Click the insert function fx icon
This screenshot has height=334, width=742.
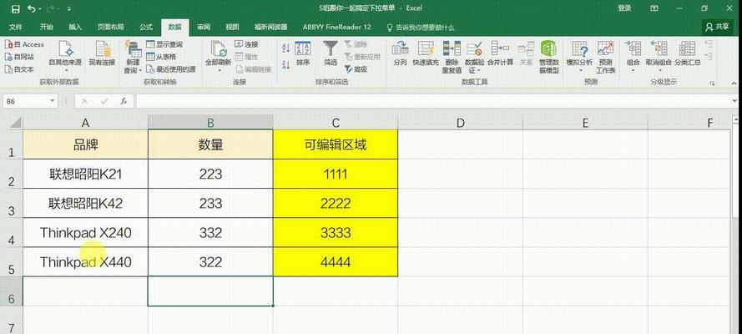124,101
